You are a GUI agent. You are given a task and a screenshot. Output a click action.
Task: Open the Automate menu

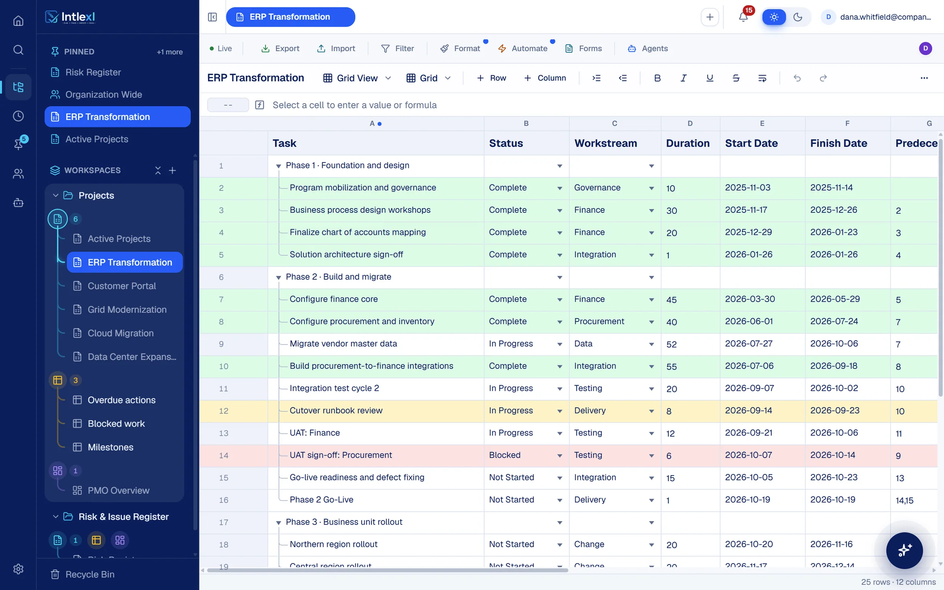(523, 48)
